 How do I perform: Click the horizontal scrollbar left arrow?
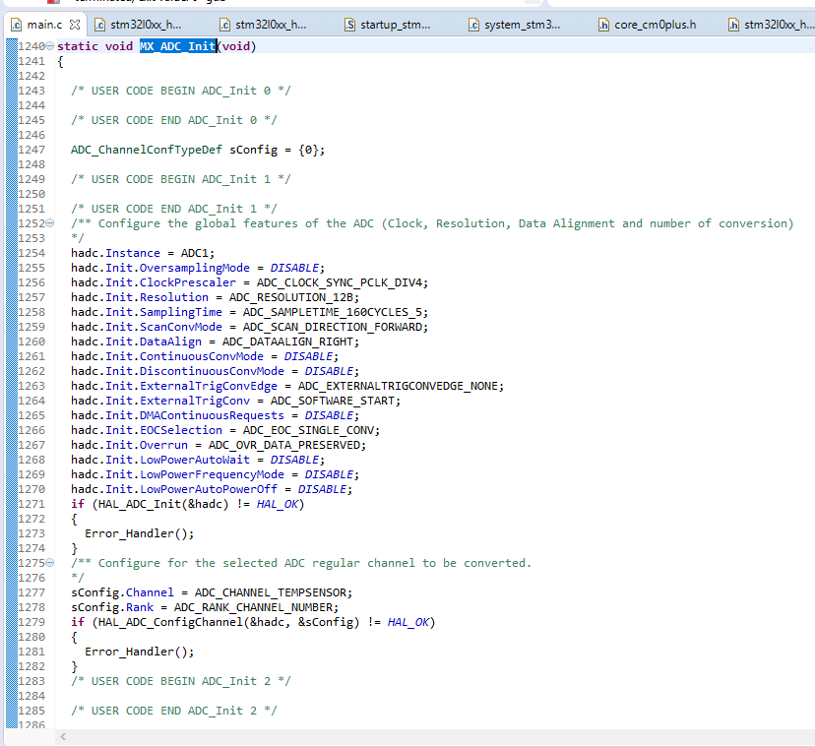(x=65, y=736)
